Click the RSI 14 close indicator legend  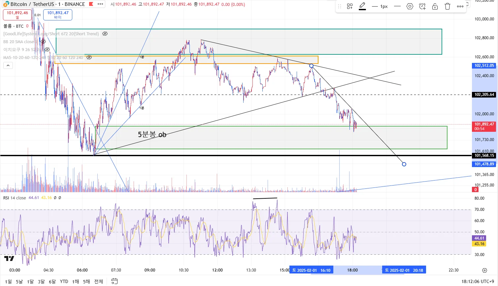click(x=15, y=198)
